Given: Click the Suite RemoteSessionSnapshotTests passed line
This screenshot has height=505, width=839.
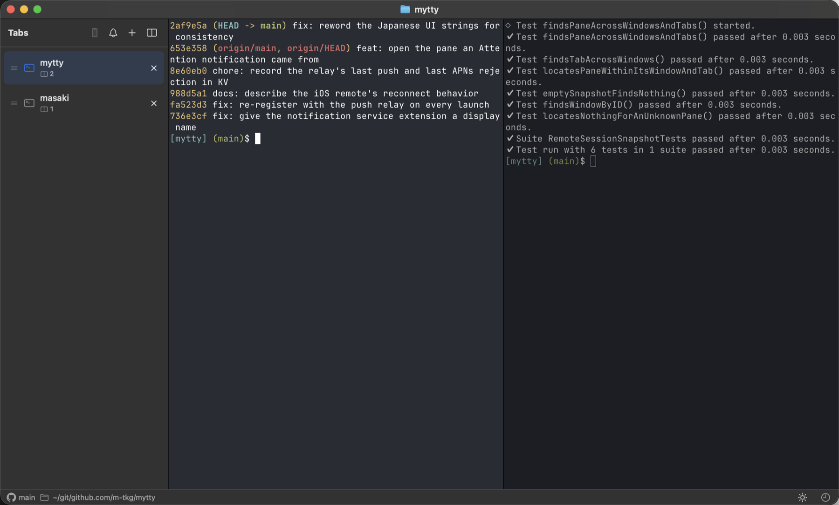Looking at the screenshot, I should coord(671,139).
